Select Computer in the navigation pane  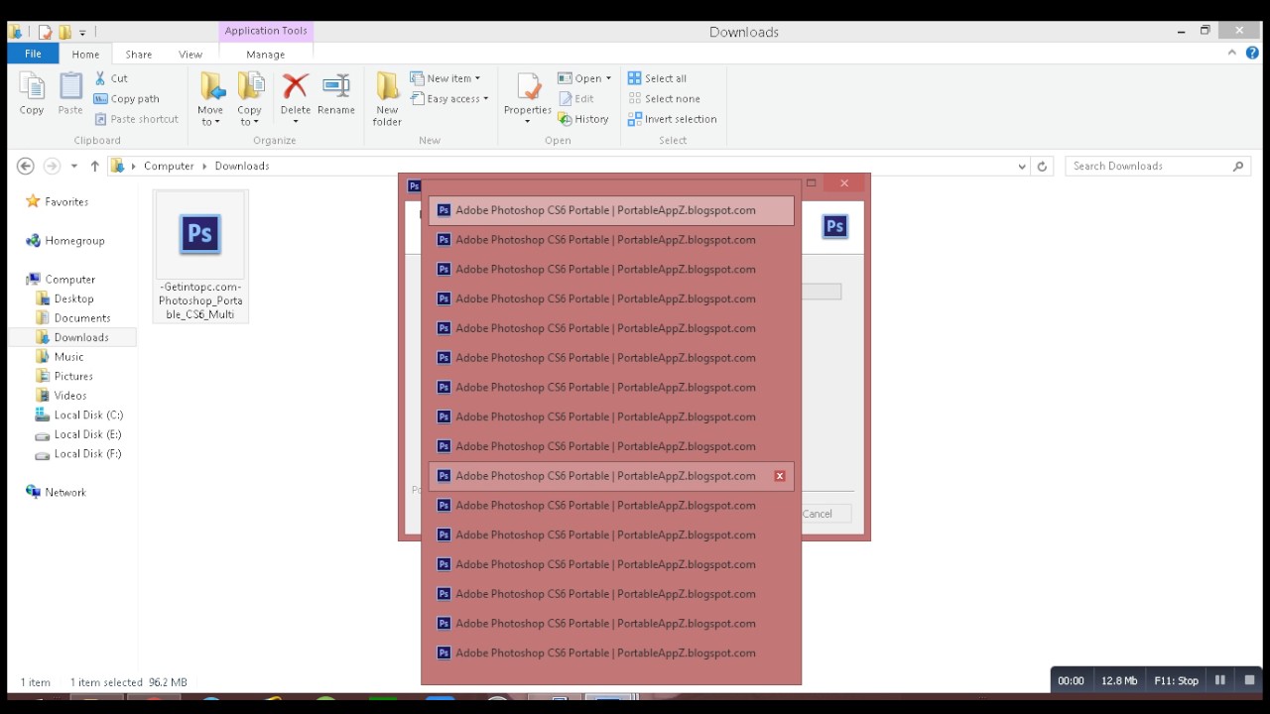click(x=69, y=280)
